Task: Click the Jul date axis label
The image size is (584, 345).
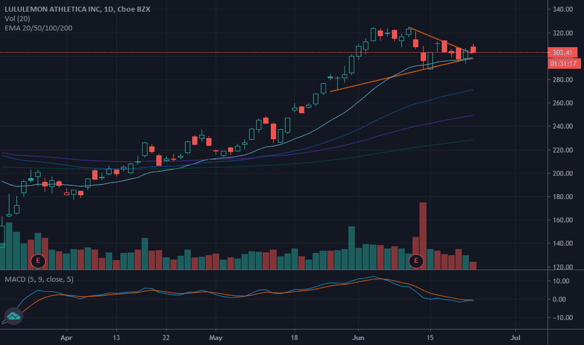Action: point(515,337)
